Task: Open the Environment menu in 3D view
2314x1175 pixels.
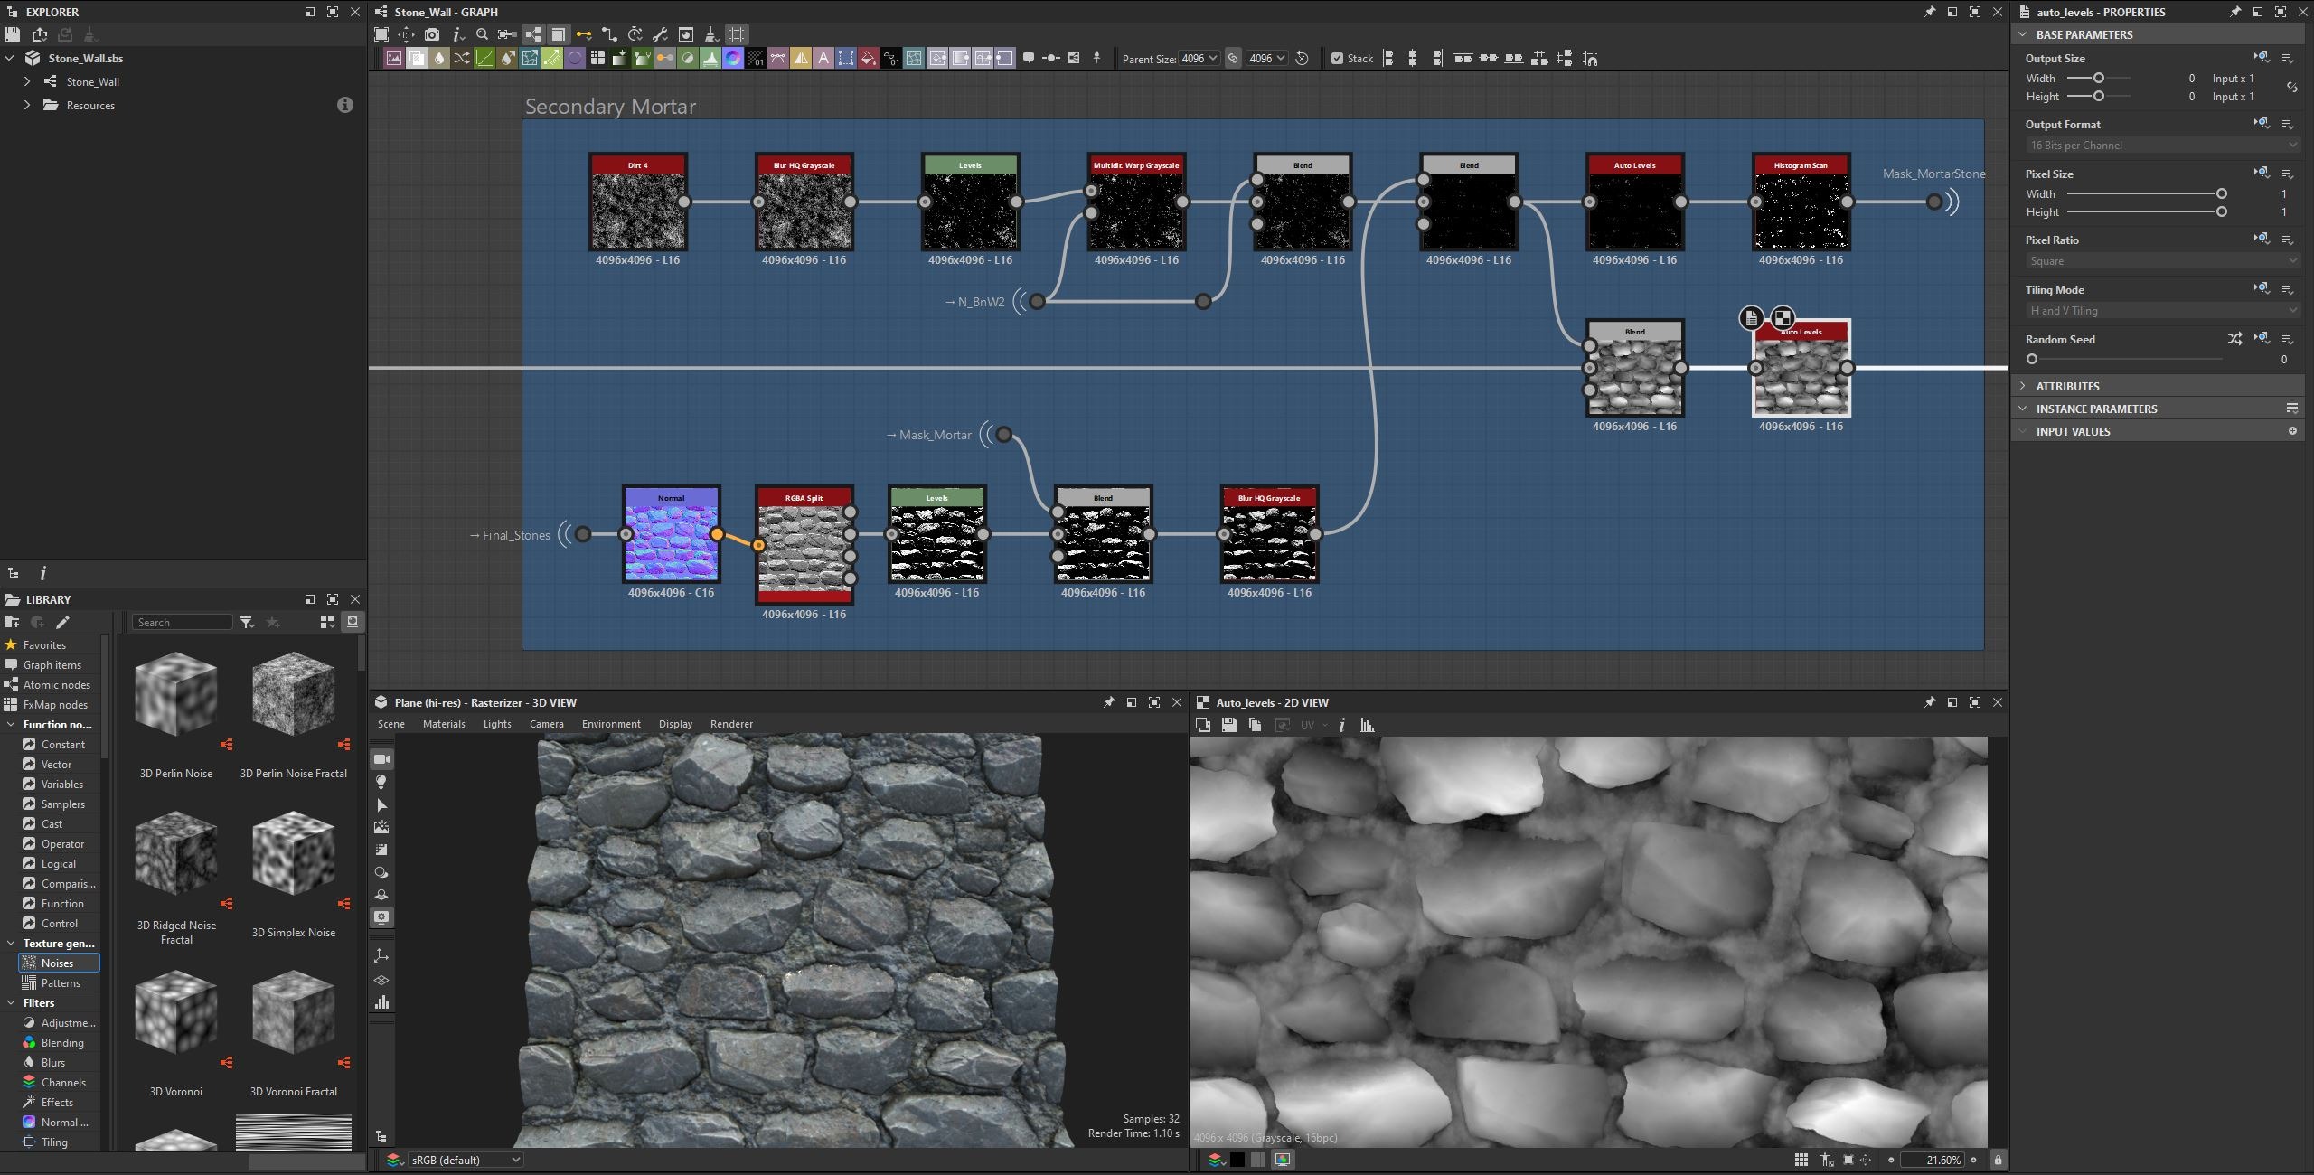Action: pos(611,724)
